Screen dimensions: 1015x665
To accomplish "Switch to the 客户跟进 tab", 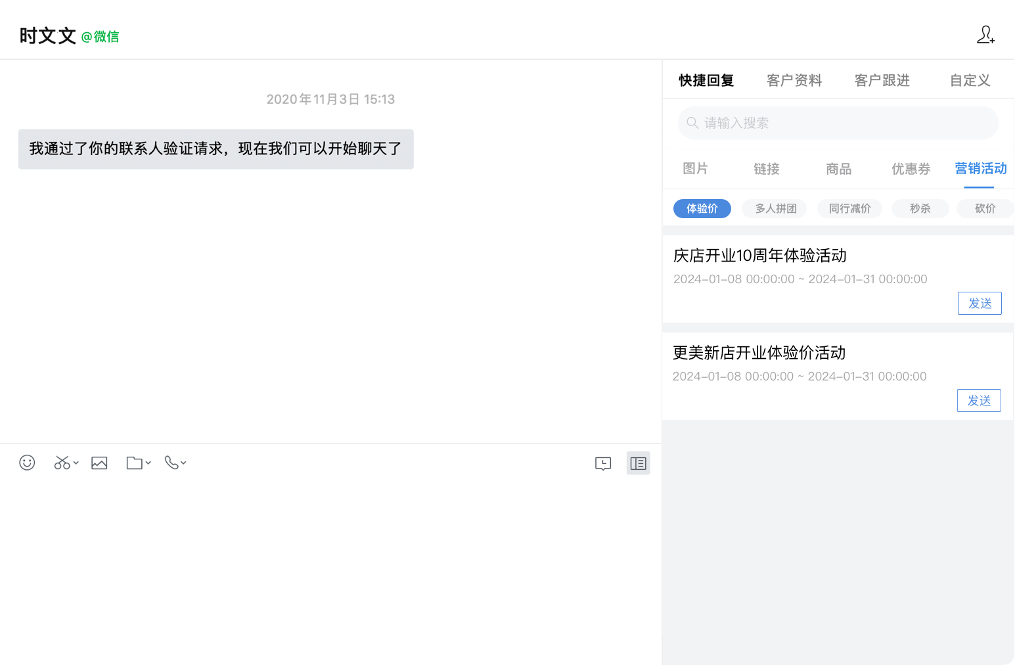I will tap(882, 80).
